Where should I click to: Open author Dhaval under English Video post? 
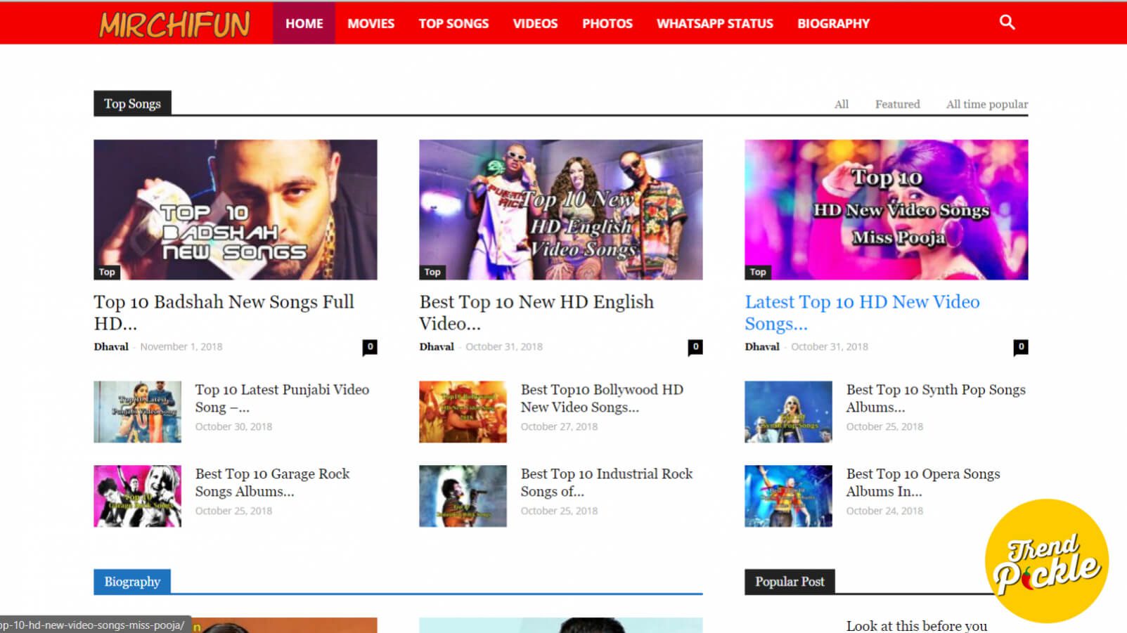click(x=437, y=346)
